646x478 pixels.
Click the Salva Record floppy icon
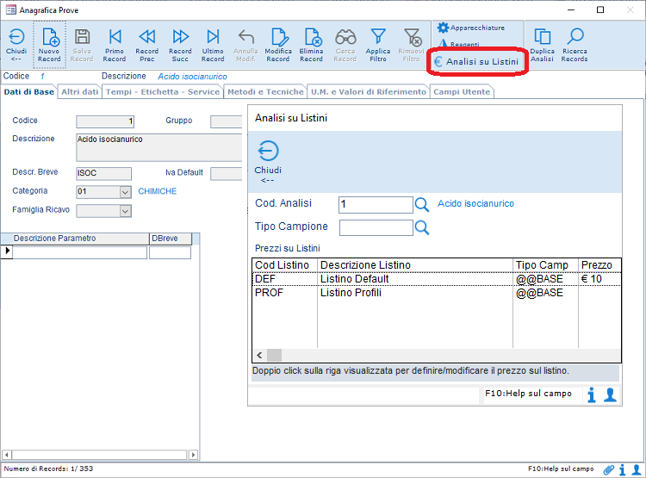tap(82, 45)
